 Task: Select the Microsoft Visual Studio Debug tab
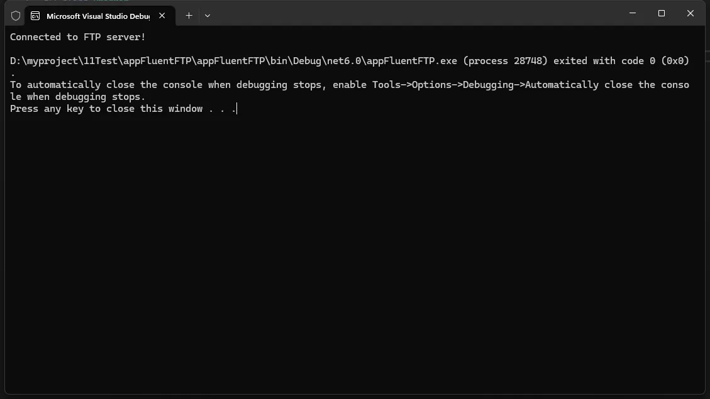[97, 16]
